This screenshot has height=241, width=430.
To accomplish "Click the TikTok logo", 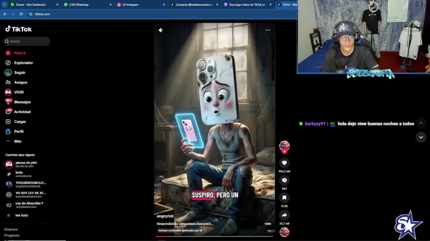I will tap(18, 29).
